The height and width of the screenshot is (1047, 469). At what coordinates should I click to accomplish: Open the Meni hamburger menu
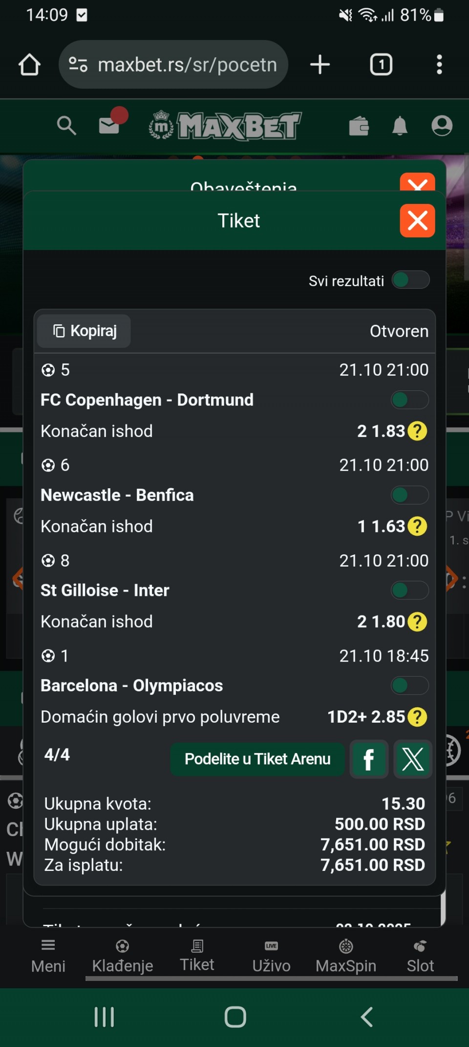click(x=48, y=955)
